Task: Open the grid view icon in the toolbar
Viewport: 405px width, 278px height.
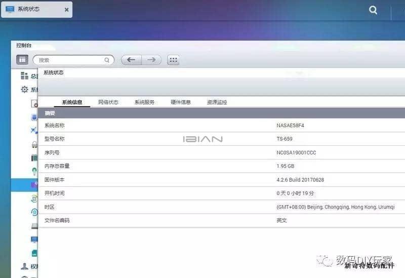Action: click(x=173, y=60)
